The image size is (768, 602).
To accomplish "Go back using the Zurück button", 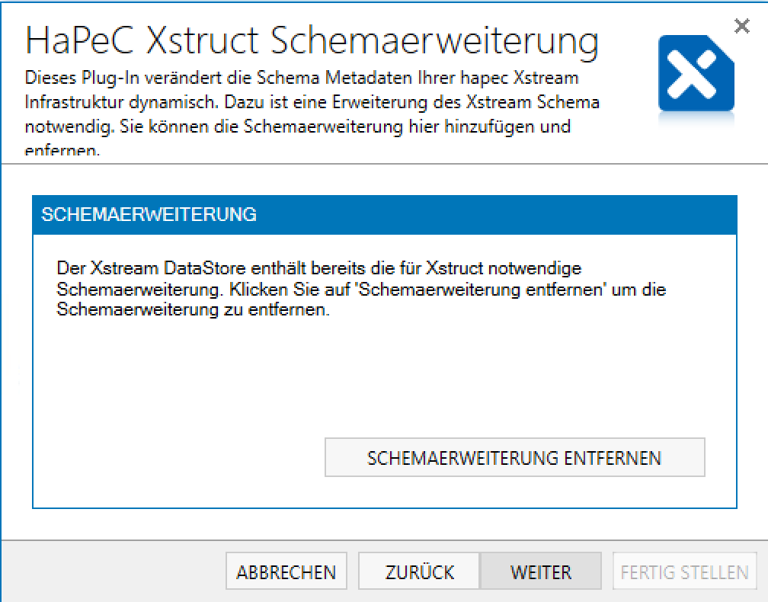I will tap(419, 572).
